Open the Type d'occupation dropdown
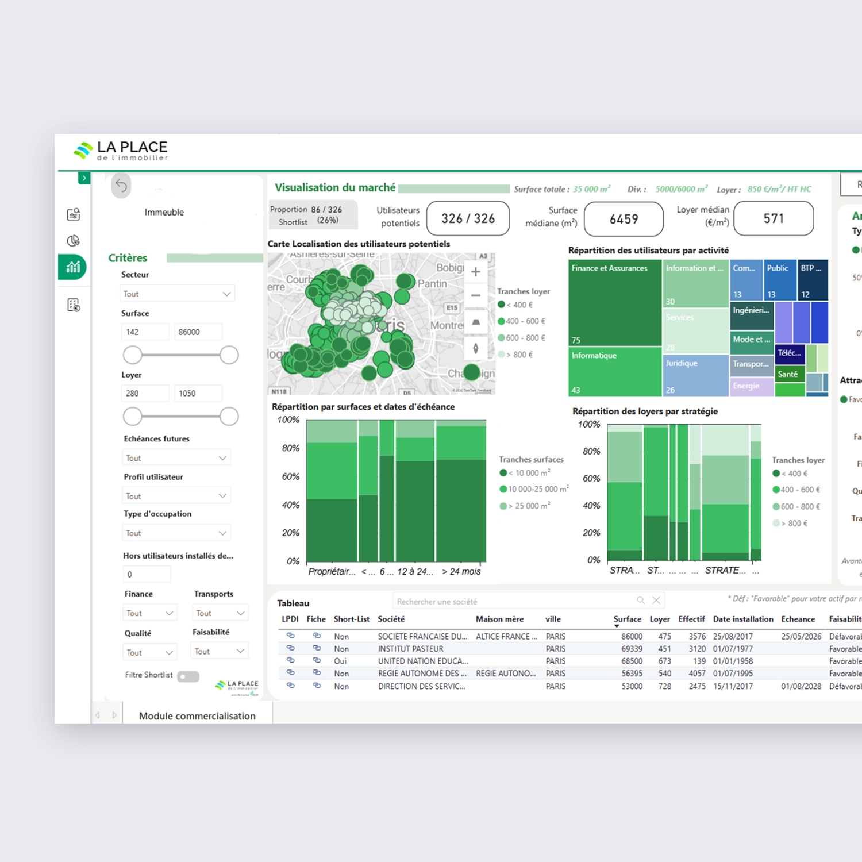Screen dimensions: 862x862 (176, 533)
